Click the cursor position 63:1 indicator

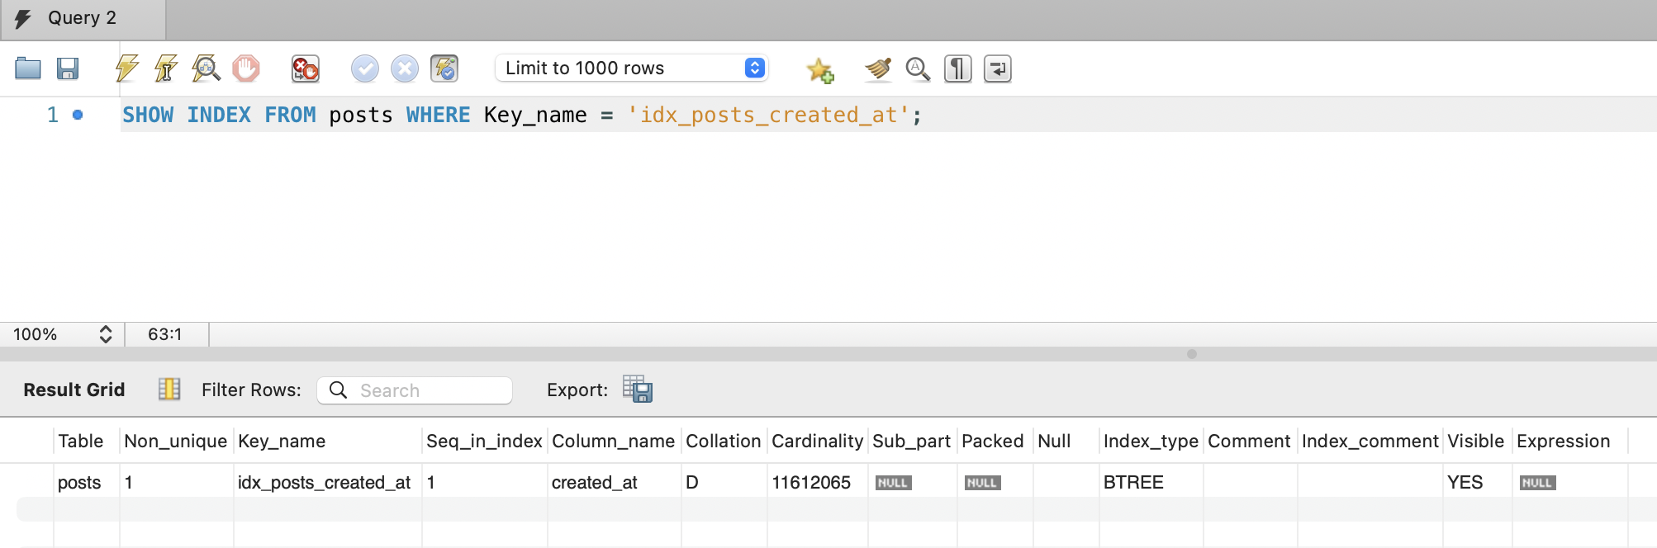coord(165,334)
